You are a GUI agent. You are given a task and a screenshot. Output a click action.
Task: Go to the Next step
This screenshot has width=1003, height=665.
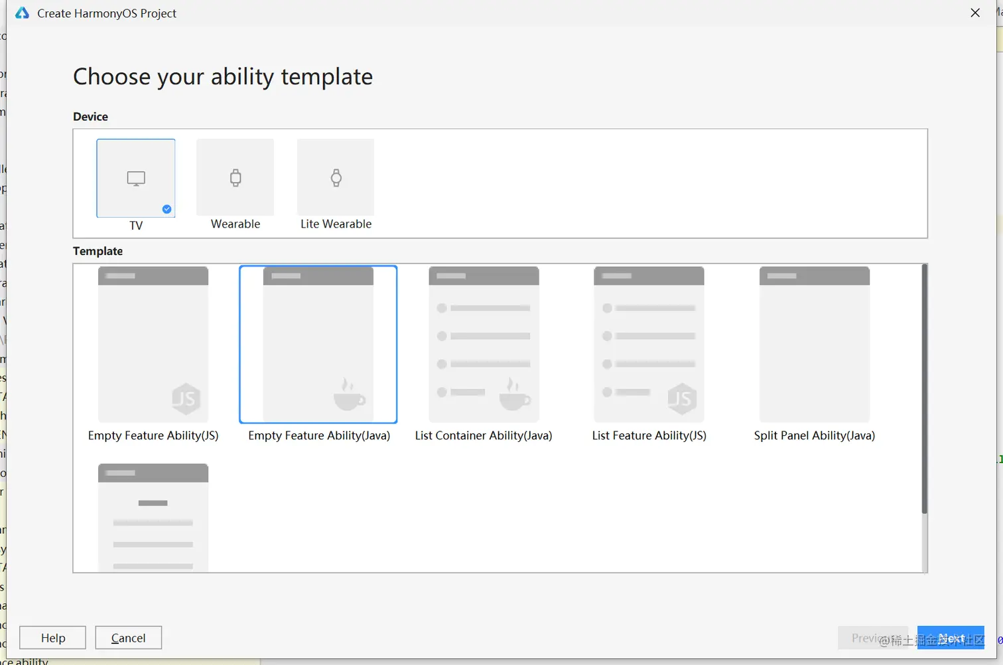(x=951, y=638)
